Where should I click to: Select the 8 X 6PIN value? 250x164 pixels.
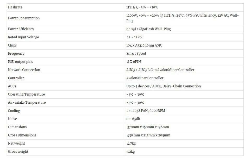click(134, 62)
